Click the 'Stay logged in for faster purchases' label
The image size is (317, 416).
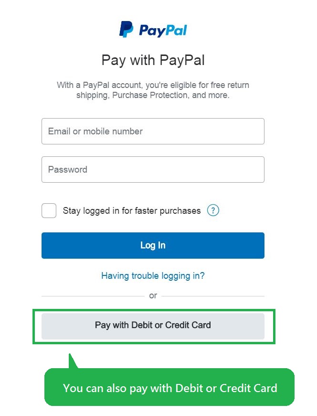132,211
